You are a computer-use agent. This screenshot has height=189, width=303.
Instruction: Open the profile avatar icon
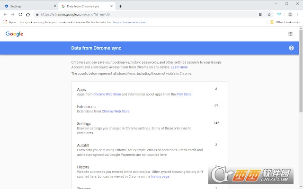[290, 15]
